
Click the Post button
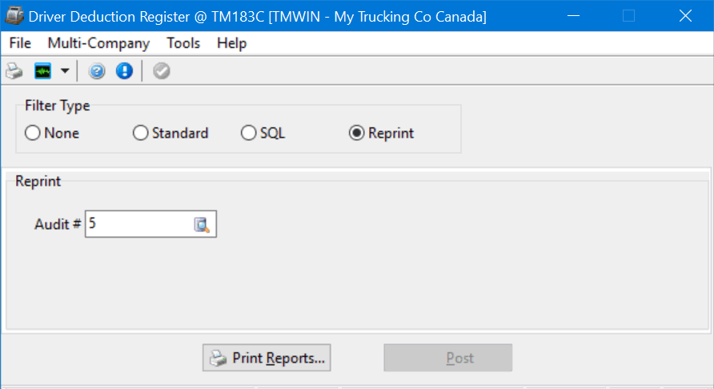coord(448,358)
